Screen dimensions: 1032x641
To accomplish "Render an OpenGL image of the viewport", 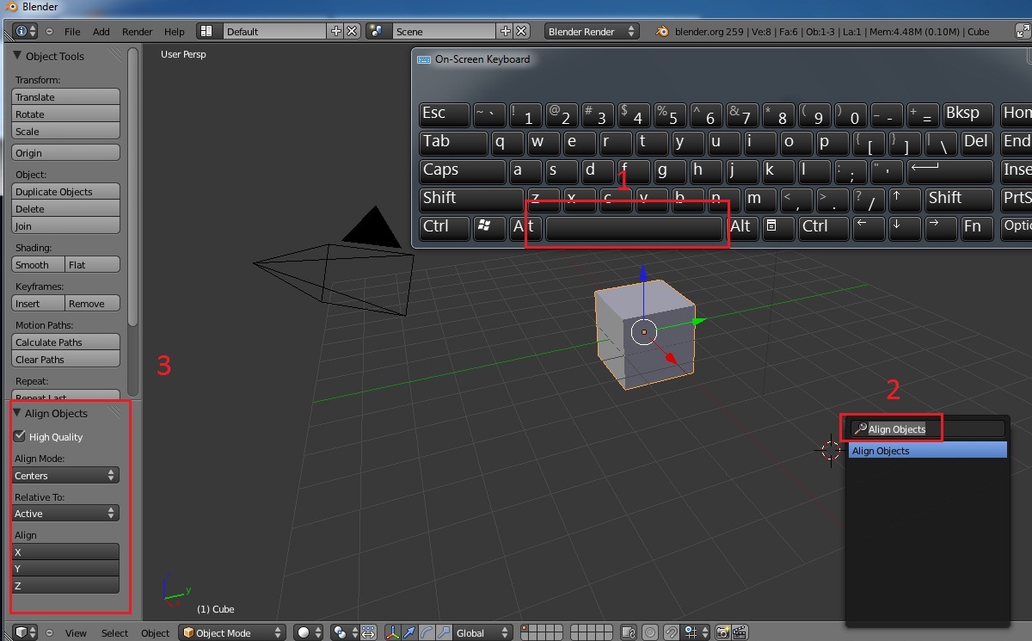I will (x=722, y=632).
